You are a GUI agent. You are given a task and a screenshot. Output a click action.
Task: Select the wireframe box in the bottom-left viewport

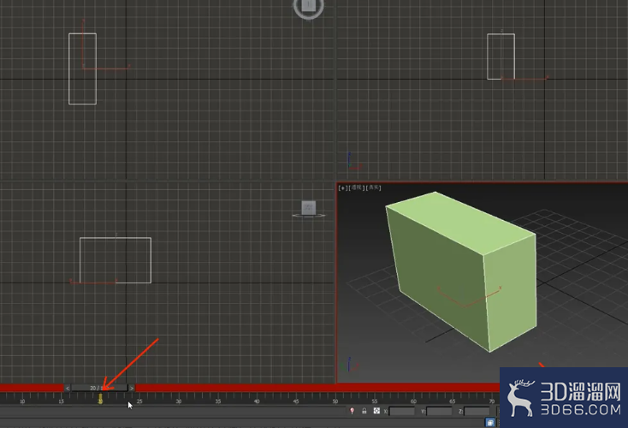[116, 260]
